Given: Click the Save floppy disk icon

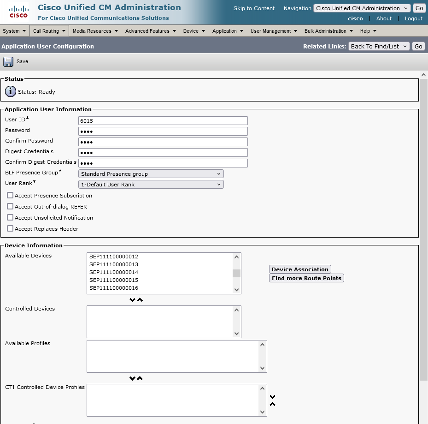Looking at the screenshot, I should (x=9, y=62).
